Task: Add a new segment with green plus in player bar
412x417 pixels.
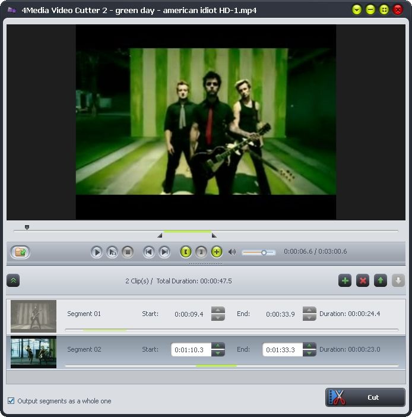Action: [217, 252]
